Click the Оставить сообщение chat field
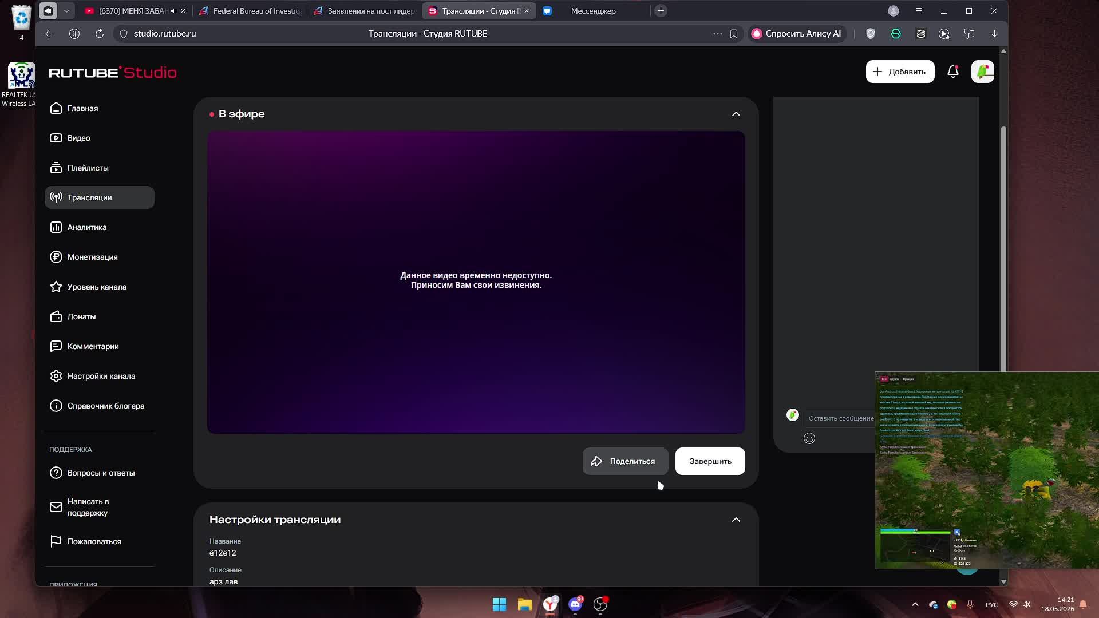This screenshot has height=618, width=1099. pos(840,418)
